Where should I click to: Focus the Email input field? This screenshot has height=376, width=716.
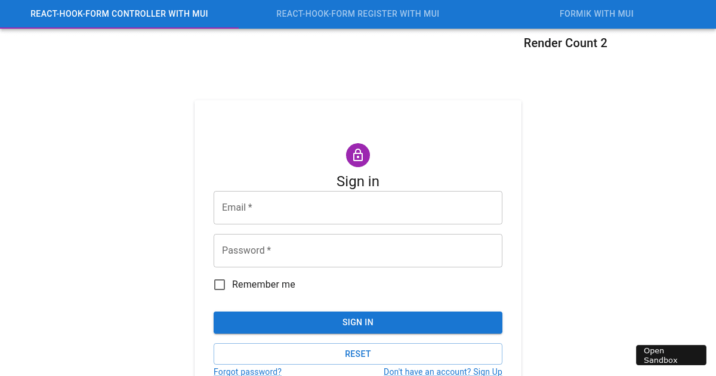[358, 208]
